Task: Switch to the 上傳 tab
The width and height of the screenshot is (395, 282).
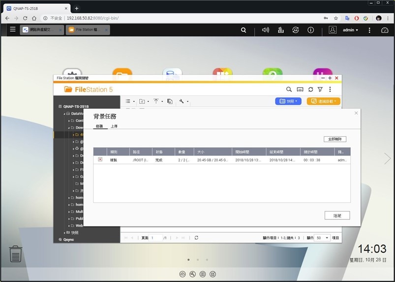Action: tap(114, 126)
